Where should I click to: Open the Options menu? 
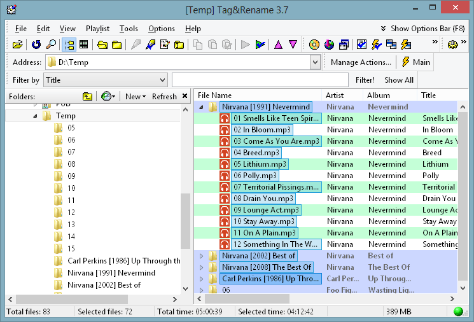click(x=162, y=29)
